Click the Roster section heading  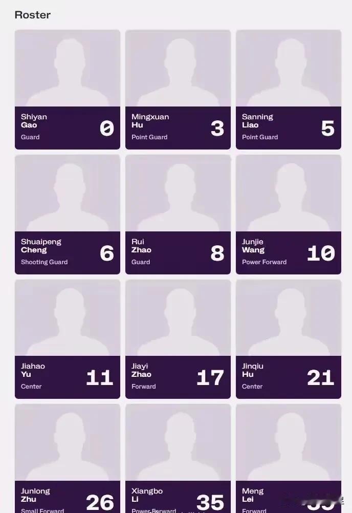pyautogui.click(x=33, y=15)
